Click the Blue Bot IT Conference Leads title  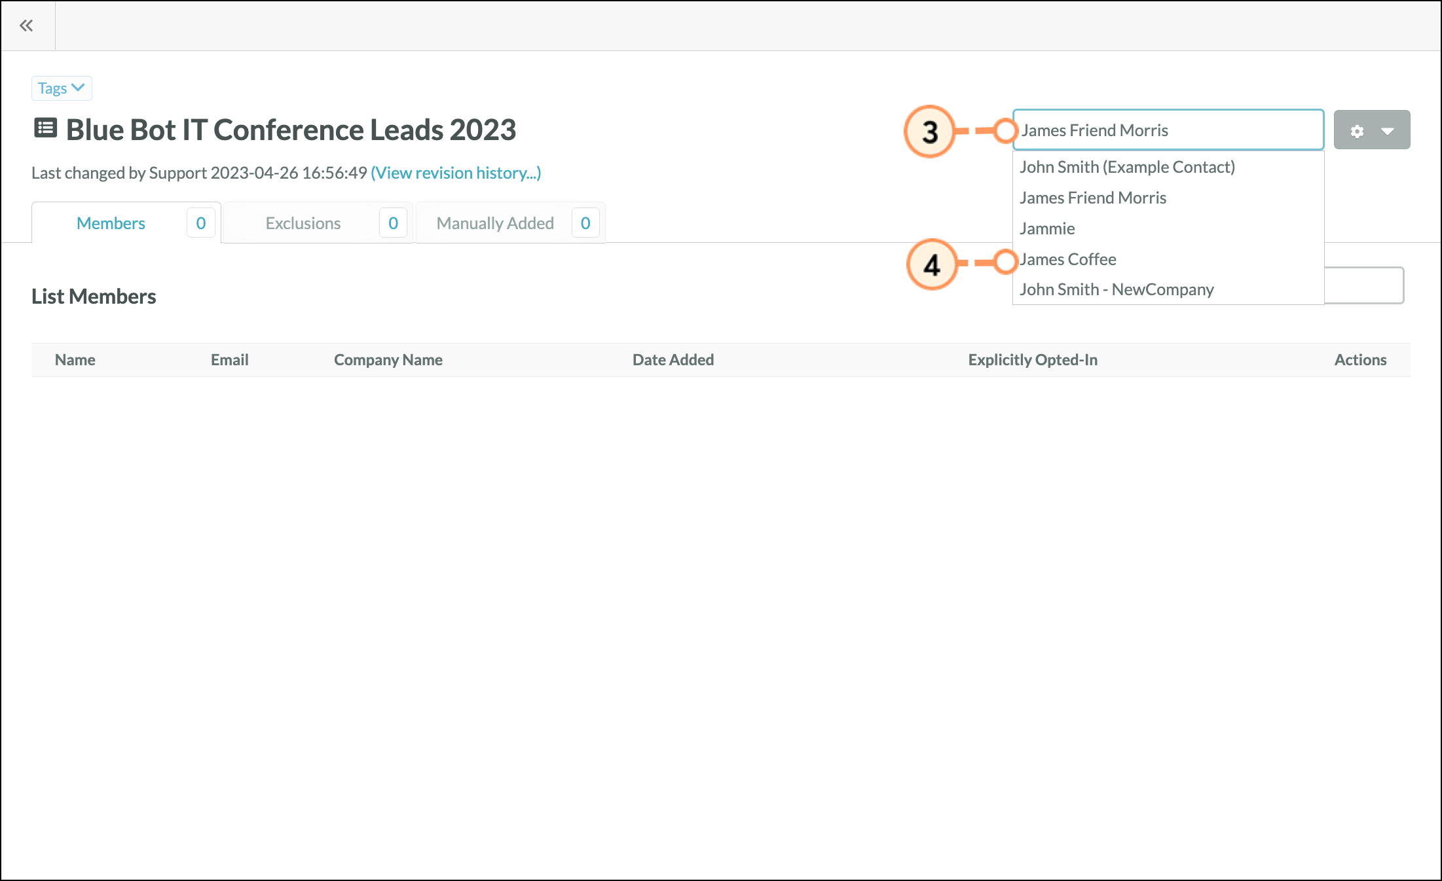click(291, 130)
